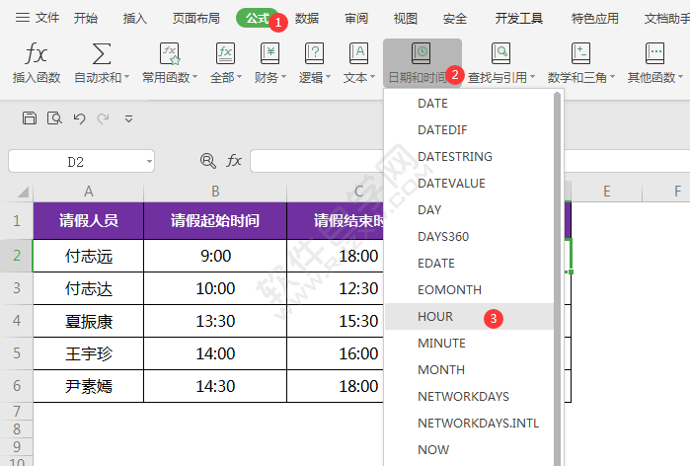Viewport: 690px width, 466px height.
Task: Choose NOW from the function list
Action: (469, 449)
